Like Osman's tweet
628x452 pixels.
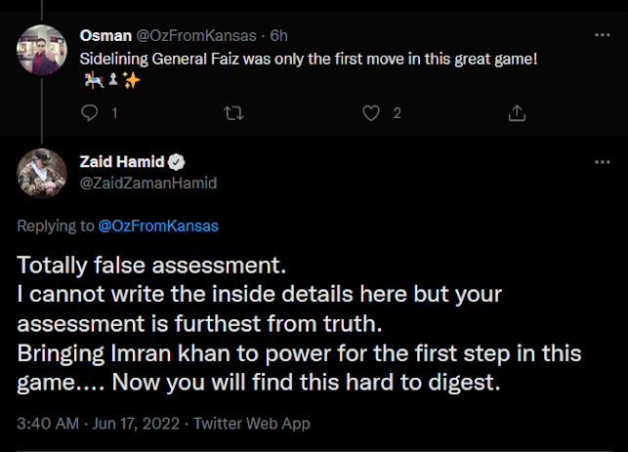[x=371, y=114]
